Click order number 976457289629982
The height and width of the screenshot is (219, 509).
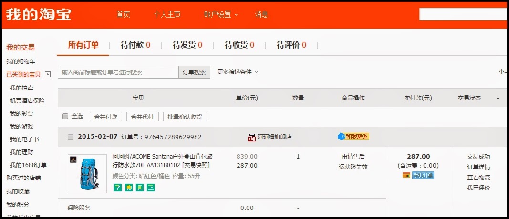click(x=173, y=137)
